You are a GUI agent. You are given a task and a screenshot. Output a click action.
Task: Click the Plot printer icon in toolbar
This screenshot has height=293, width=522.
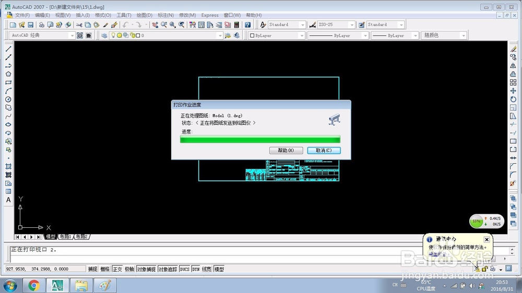(42, 25)
